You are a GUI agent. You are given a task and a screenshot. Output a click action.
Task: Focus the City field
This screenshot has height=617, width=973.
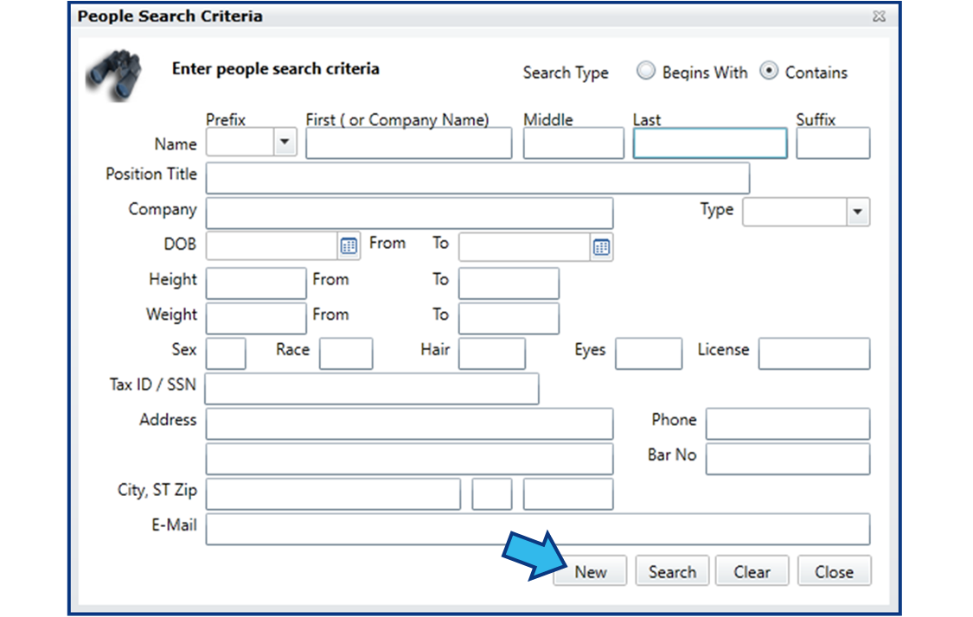click(x=333, y=493)
